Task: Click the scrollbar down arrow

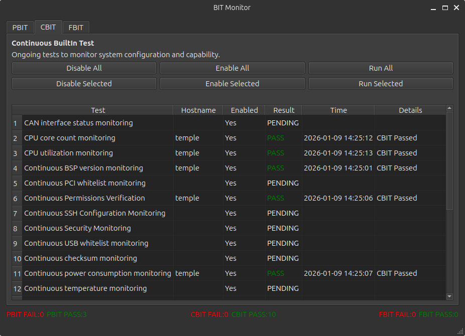Action: [449, 296]
